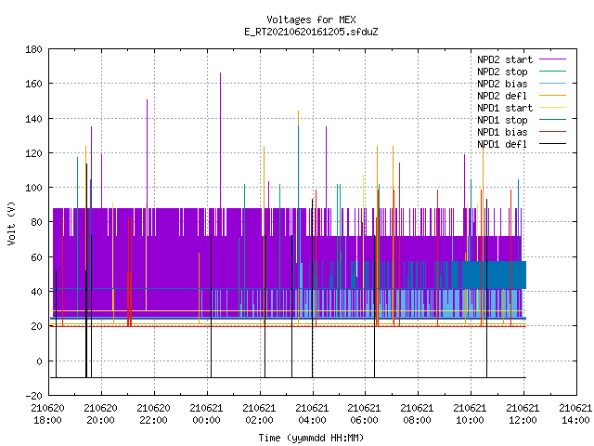This screenshot has height=446, width=594.
Task: Click the NPD2 start legend label
Action: click(505, 59)
